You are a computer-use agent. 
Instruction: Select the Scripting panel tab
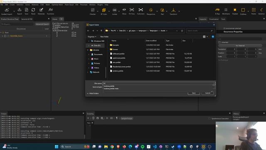90,114
